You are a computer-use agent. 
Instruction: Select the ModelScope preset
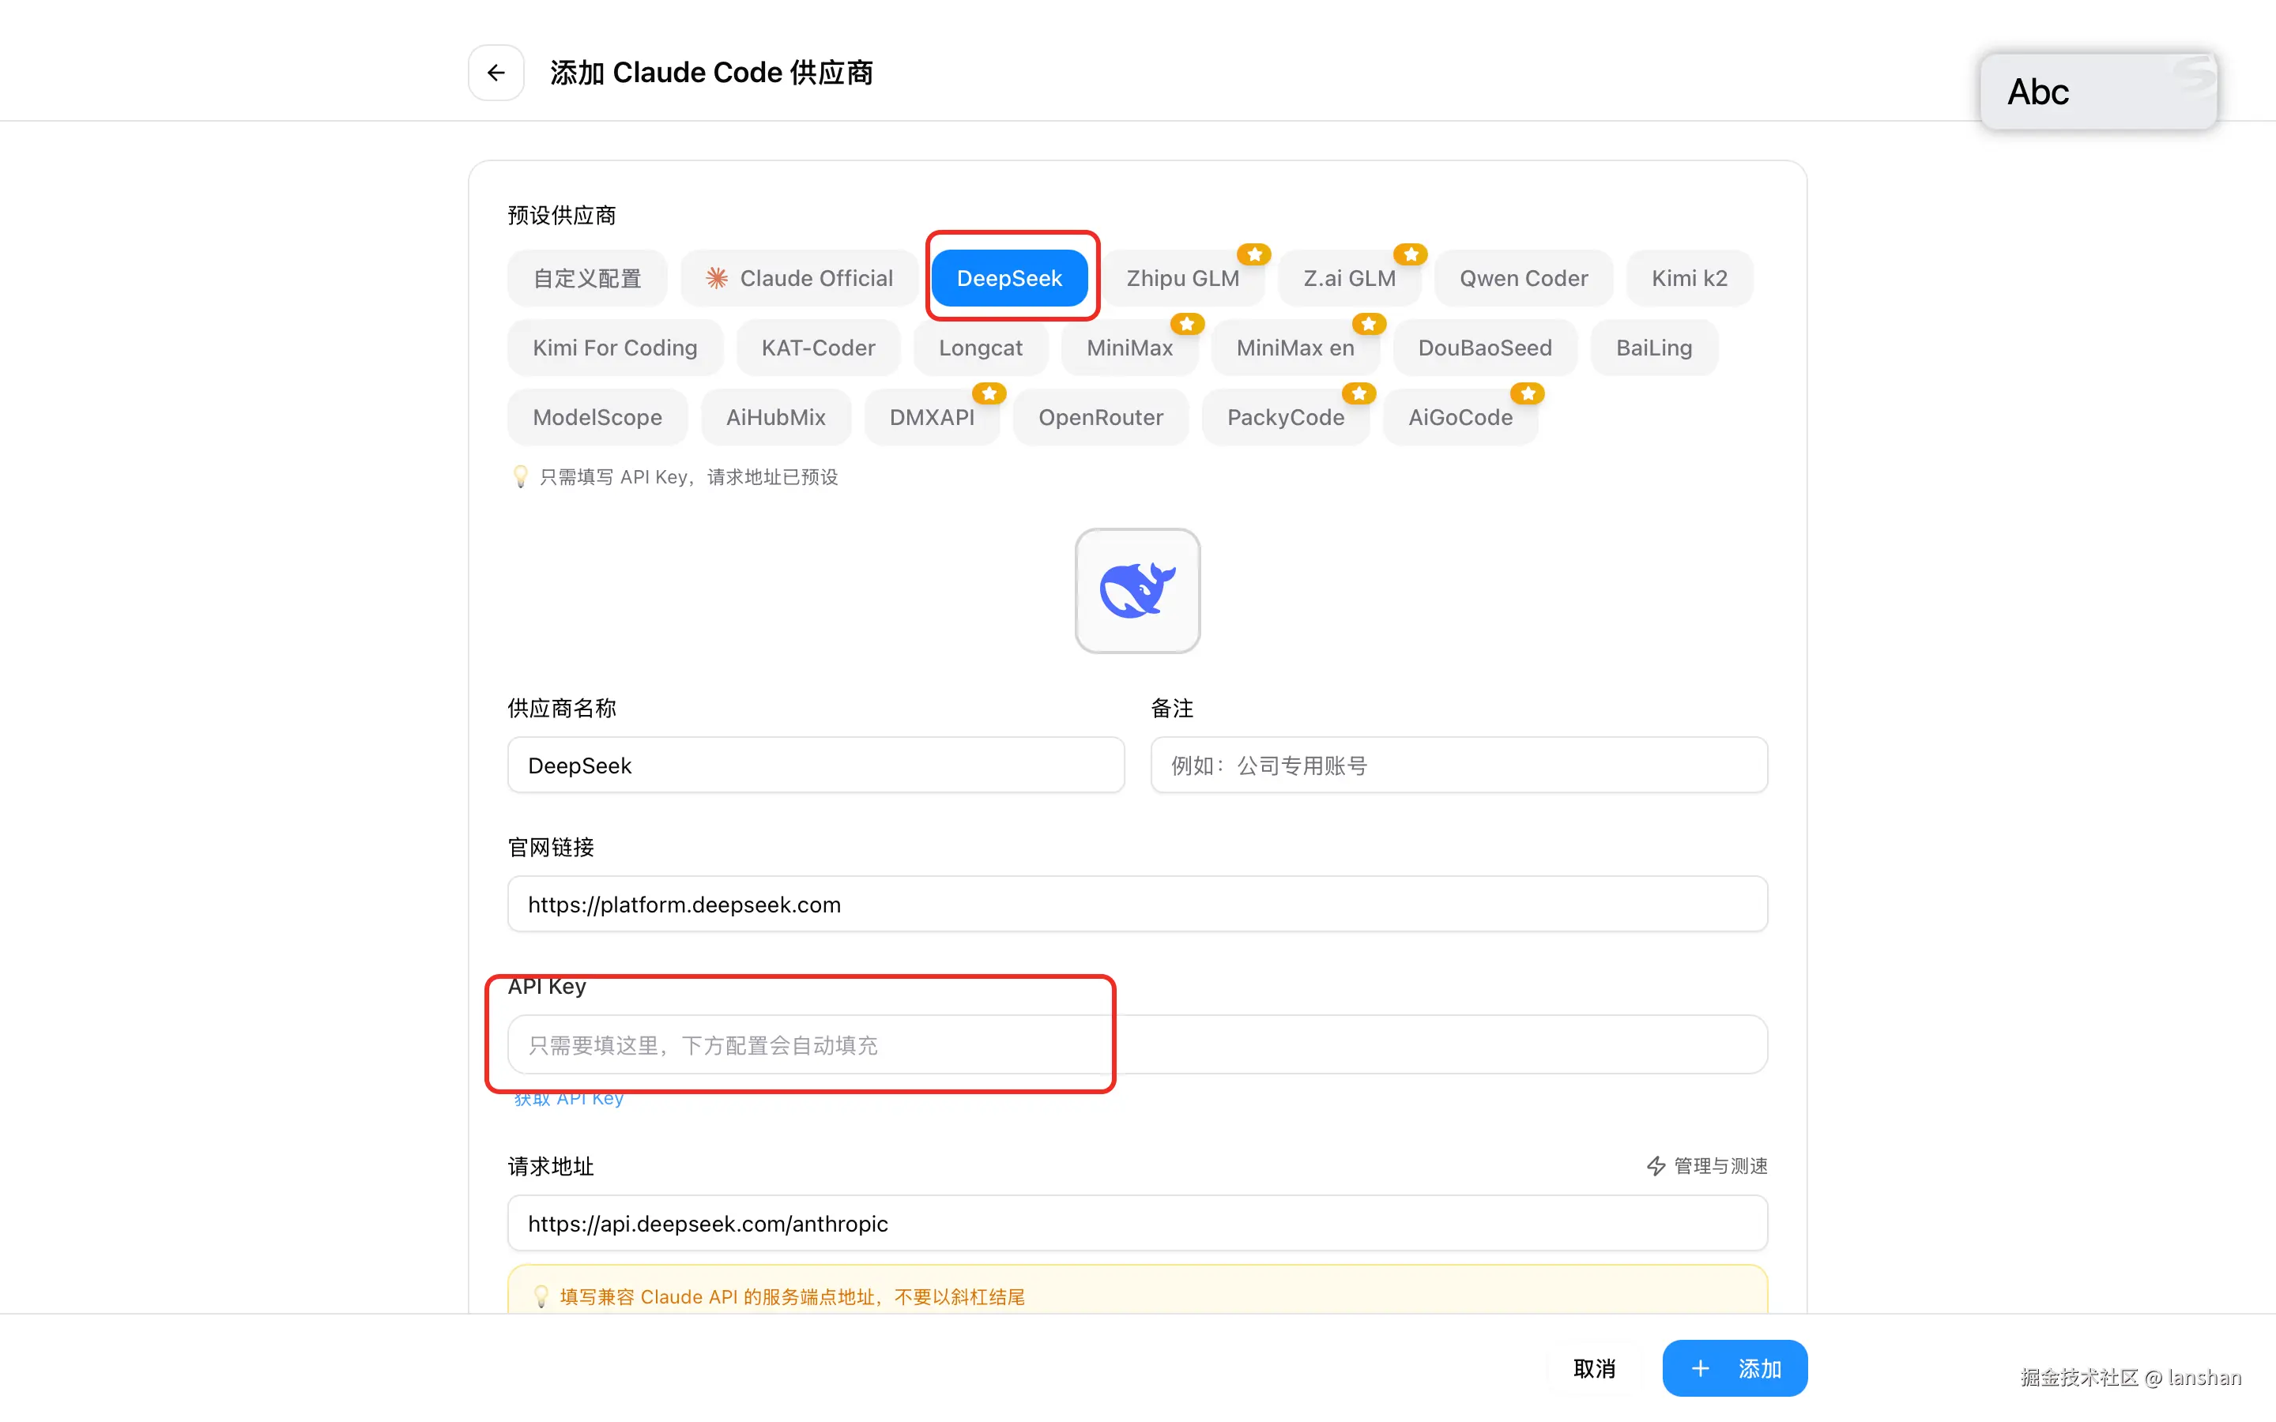(x=597, y=418)
